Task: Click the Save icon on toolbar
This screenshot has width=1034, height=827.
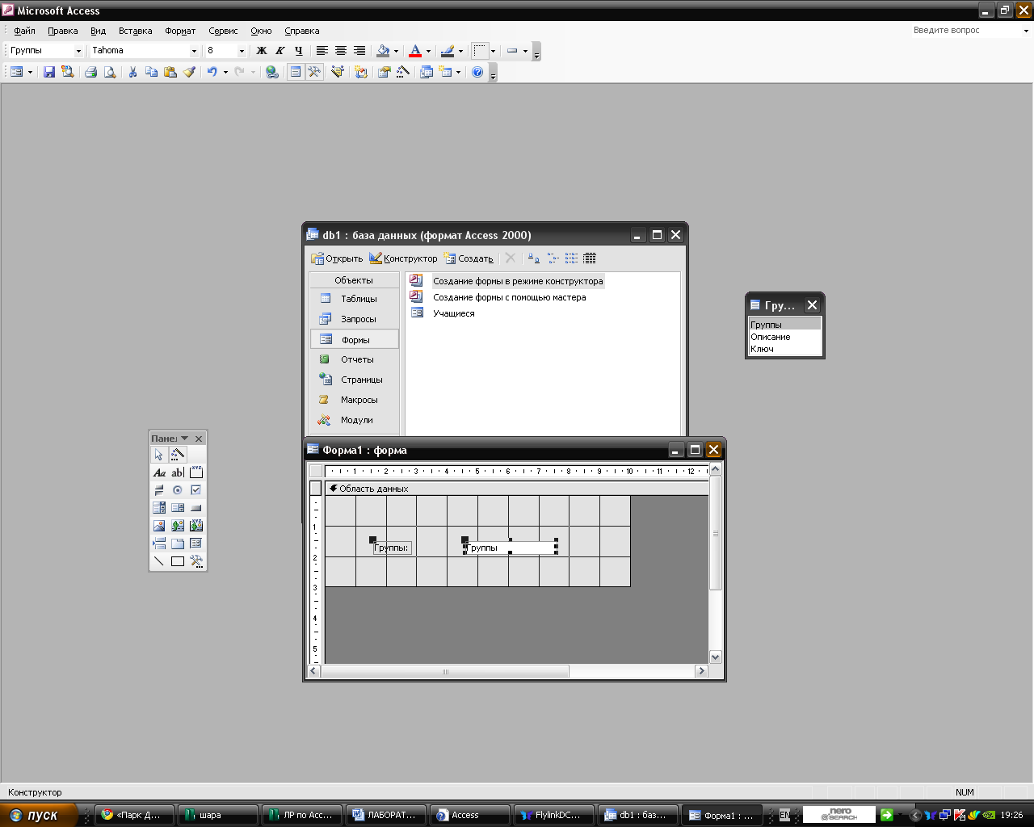Action: 49,72
